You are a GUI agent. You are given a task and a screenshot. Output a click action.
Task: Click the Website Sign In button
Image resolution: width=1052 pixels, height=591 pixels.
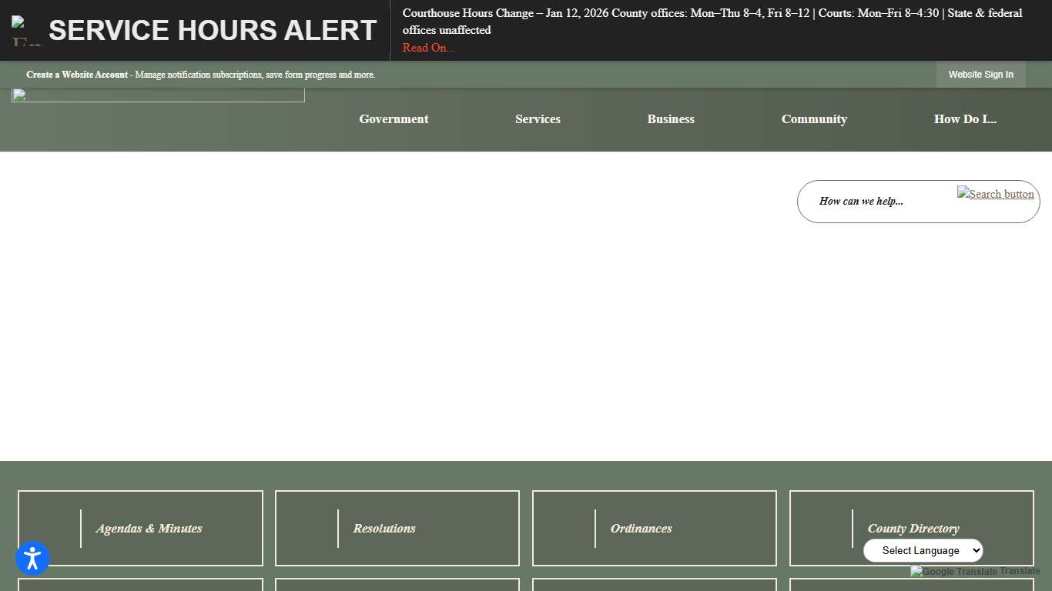click(x=980, y=75)
